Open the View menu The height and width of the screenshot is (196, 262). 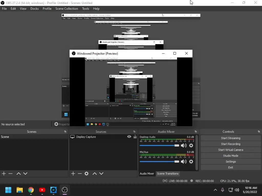pyautogui.click(x=23, y=9)
